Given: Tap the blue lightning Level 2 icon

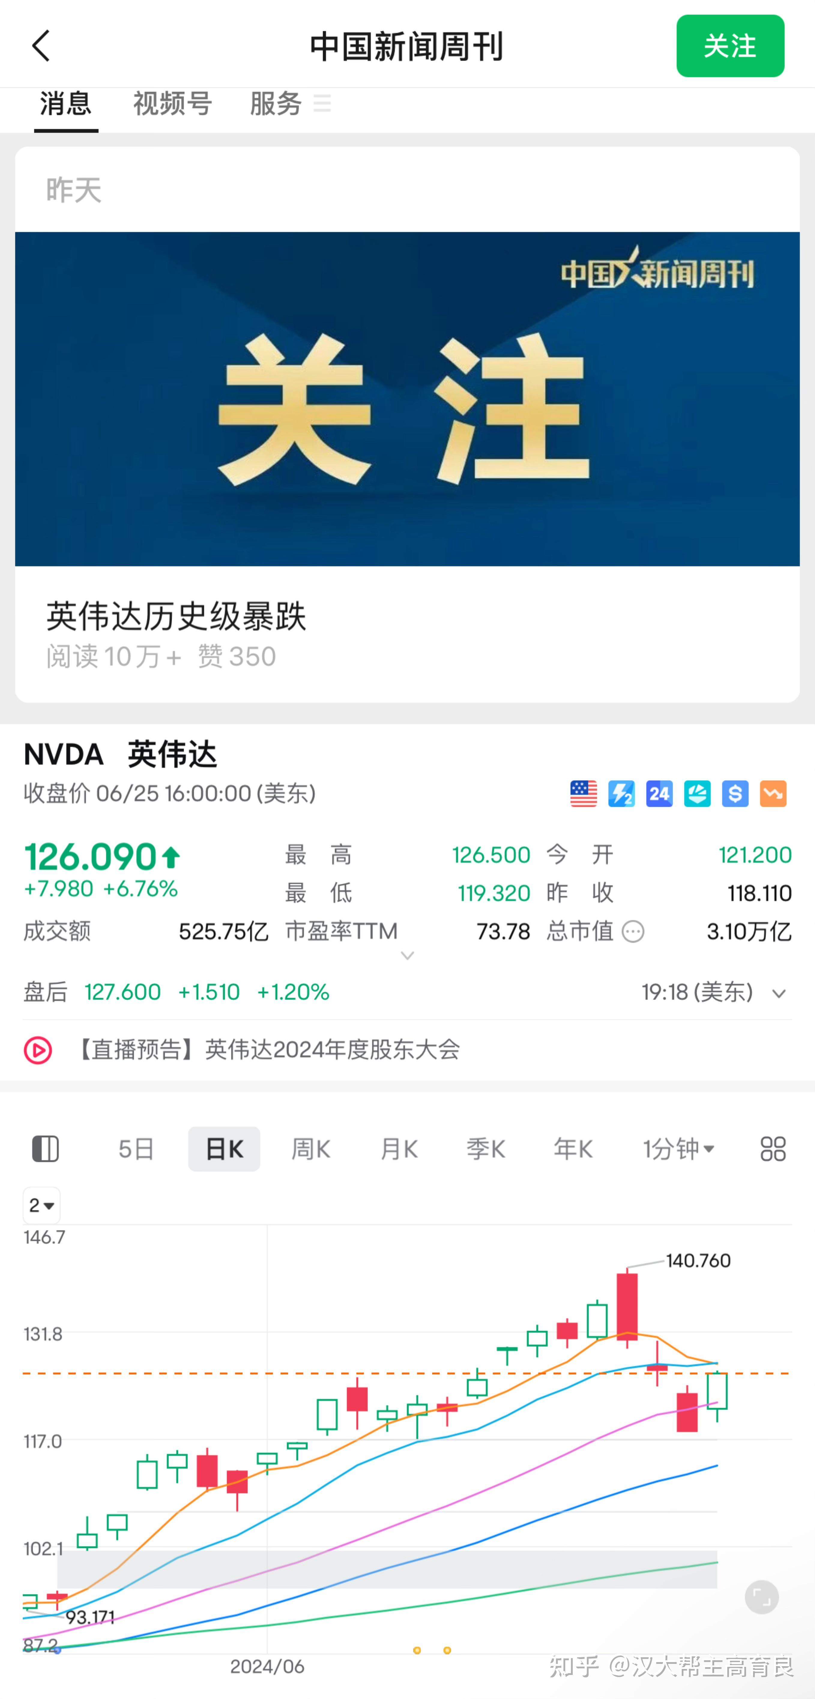Looking at the screenshot, I should 621,794.
